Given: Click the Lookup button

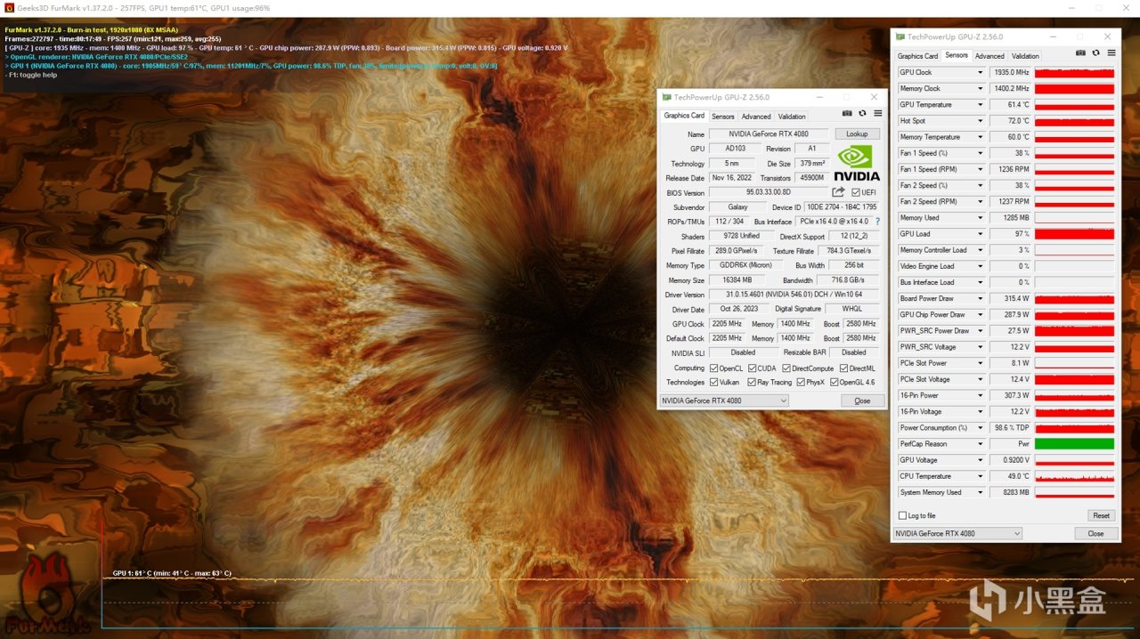Looking at the screenshot, I should pos(857,134).
